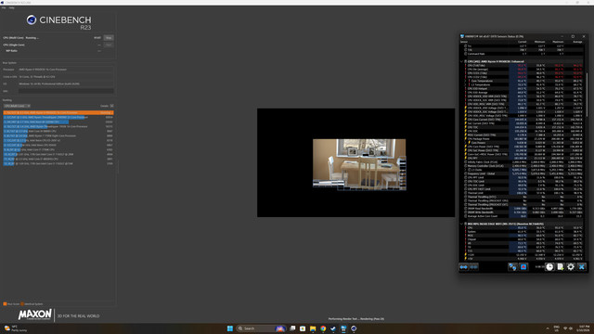The height and width of the screenshot is (334, 594).
Task: Click the Maximum column header in HWiNFO
Action: (558, 42)
